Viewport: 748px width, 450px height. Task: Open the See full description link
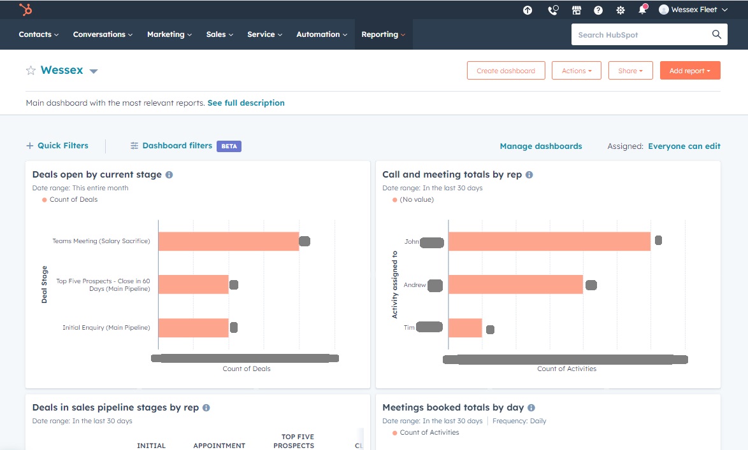pos(246,103)
